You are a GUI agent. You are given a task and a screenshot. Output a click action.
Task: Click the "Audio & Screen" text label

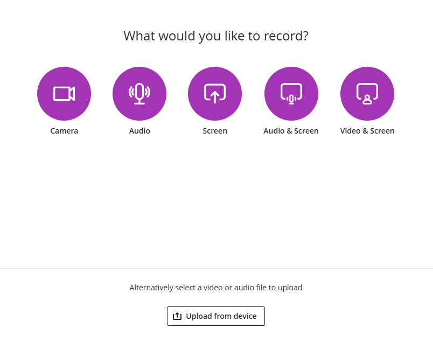(x=291, y=131)
